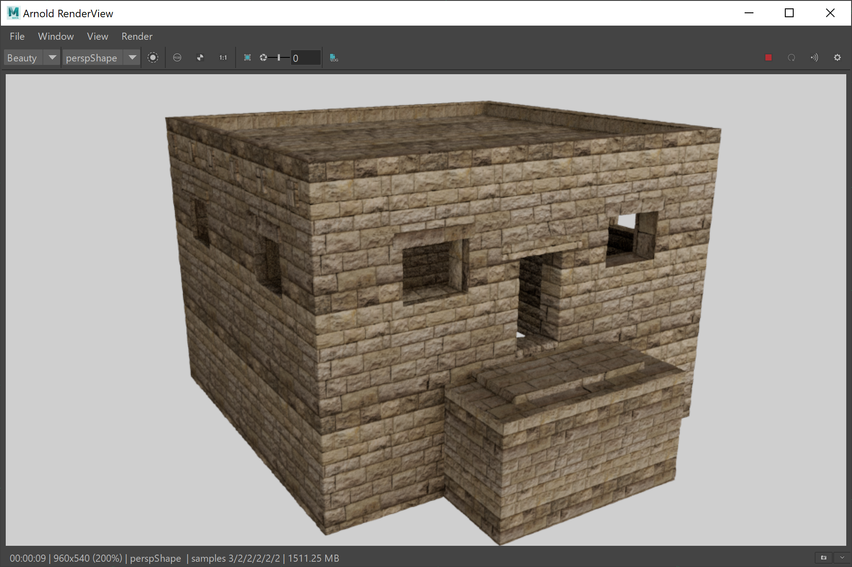Expand the bottom-right snapshot panel chevron
The image size is (852, 567).
click(x=842, y=558)
